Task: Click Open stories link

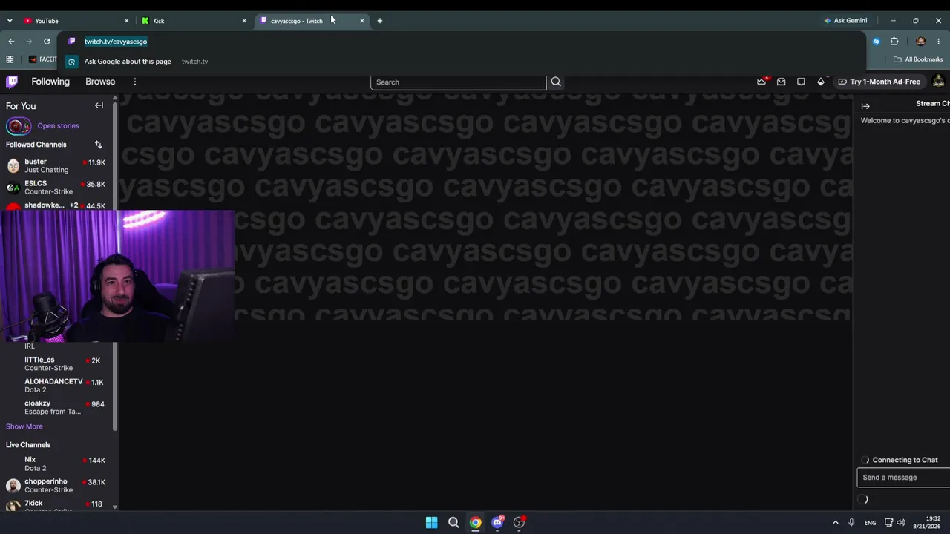Action: click(58, 126)
